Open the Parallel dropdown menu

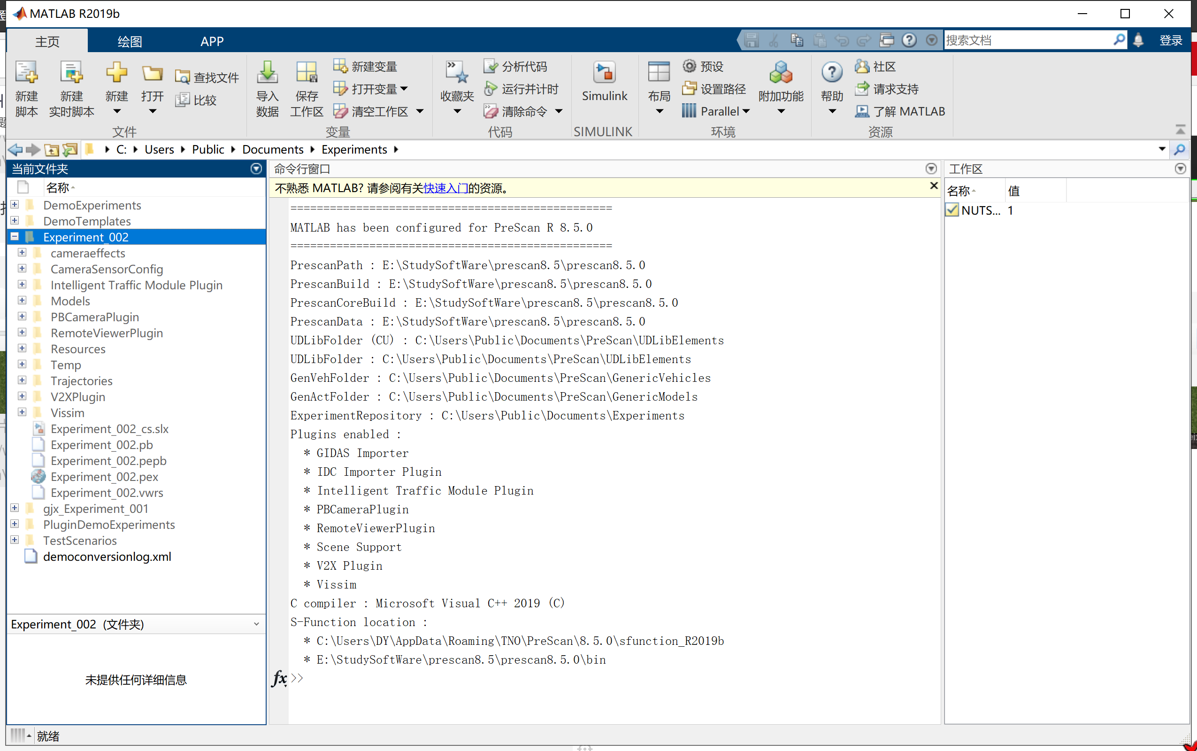click(x=746, y=112)
